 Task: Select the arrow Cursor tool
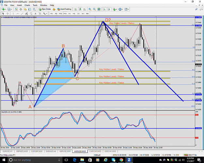pyautogui.click(x=3, y=13)
